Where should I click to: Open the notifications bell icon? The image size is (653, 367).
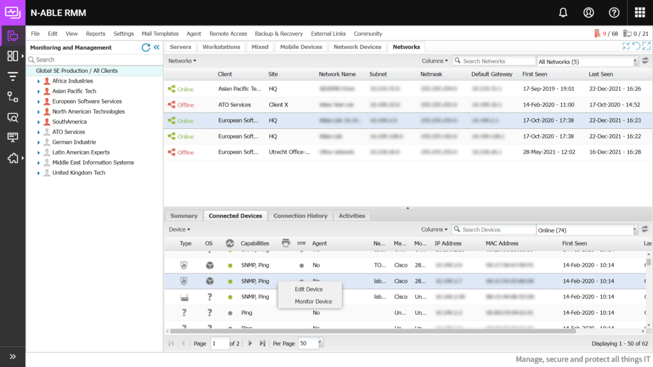(x=563, y=12)
